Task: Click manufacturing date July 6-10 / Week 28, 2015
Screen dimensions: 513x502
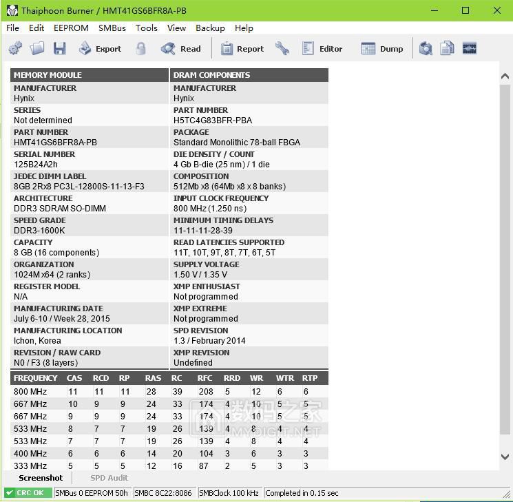Action: (62, 318)
